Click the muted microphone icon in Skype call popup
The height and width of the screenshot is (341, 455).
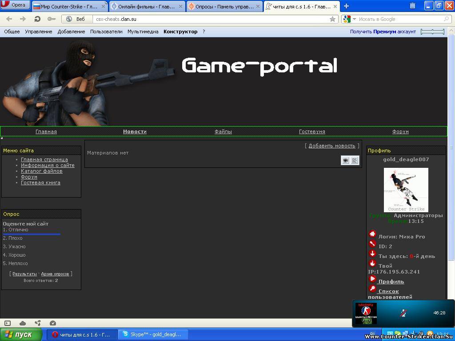click(403, 313)
